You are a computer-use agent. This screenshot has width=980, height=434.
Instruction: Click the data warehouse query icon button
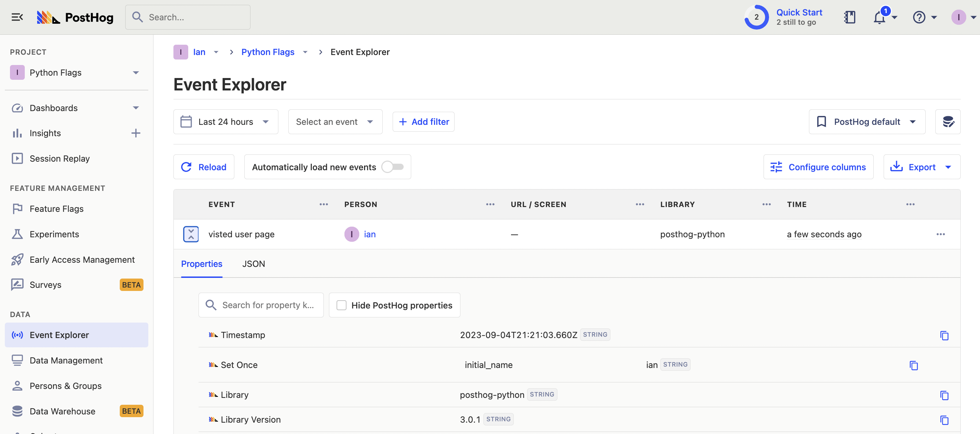pyautogui.click(x=948, y=122)
